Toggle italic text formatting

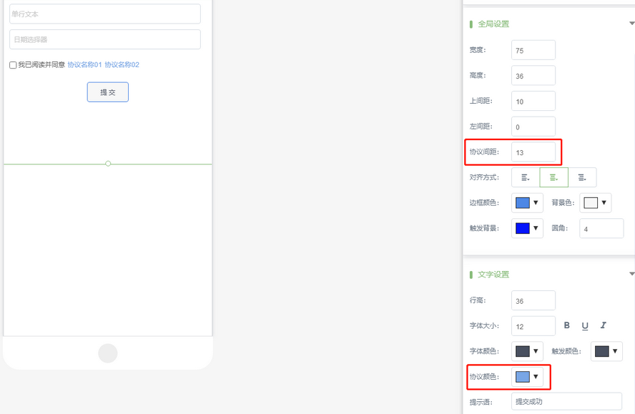(x=603, y=326)
